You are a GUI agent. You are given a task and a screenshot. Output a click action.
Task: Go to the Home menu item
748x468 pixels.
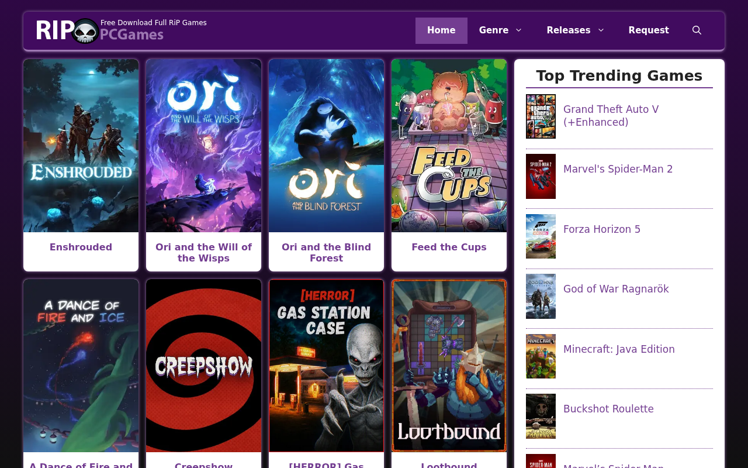click(x=441, y=30)
